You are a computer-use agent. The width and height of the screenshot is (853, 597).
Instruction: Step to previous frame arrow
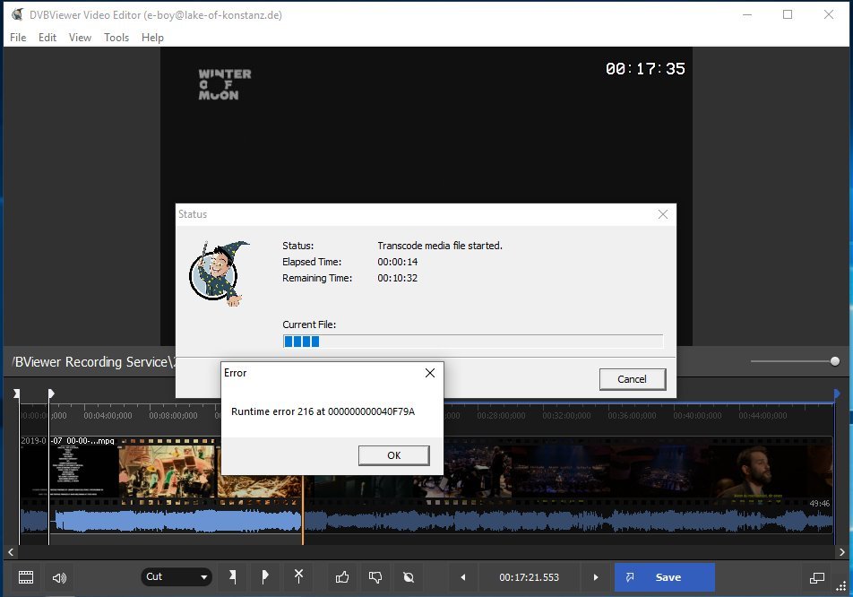click(462, 577)
